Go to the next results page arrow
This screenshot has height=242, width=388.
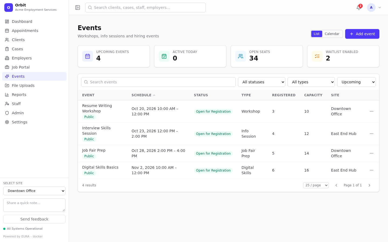(369, 185)
